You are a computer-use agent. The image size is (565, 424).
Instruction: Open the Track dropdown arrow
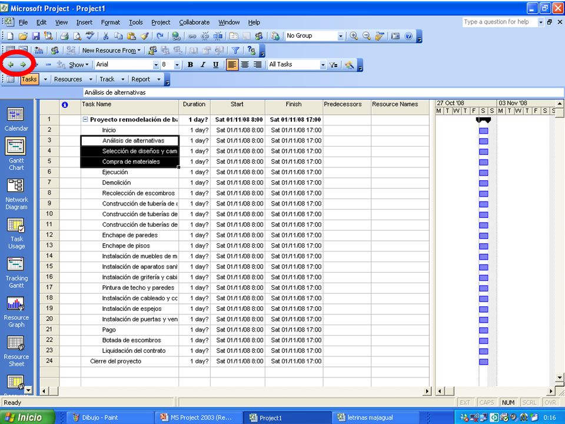pyautogui.click(x=122, y=79)
